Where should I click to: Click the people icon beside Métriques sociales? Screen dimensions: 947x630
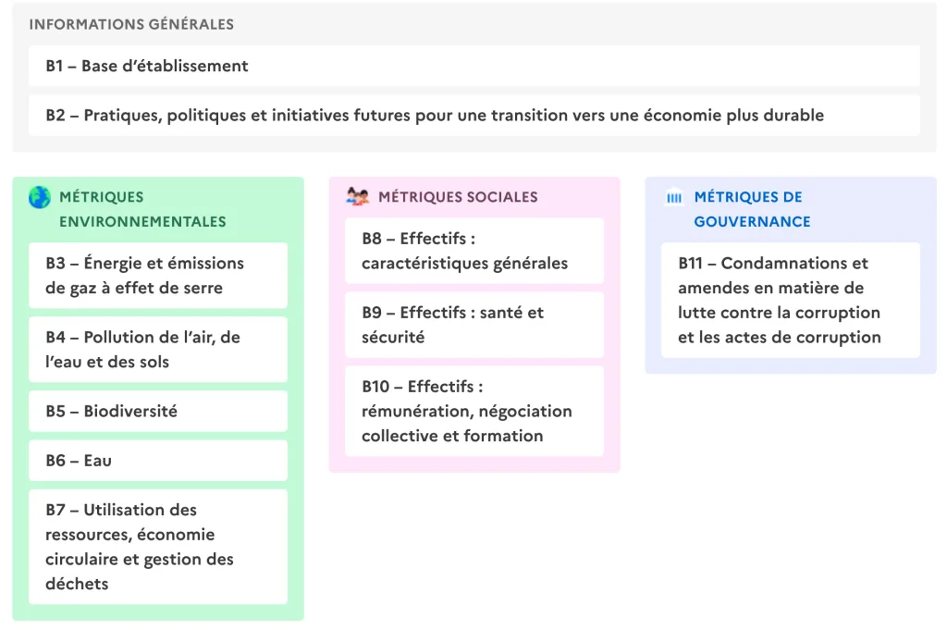(358, 196)
